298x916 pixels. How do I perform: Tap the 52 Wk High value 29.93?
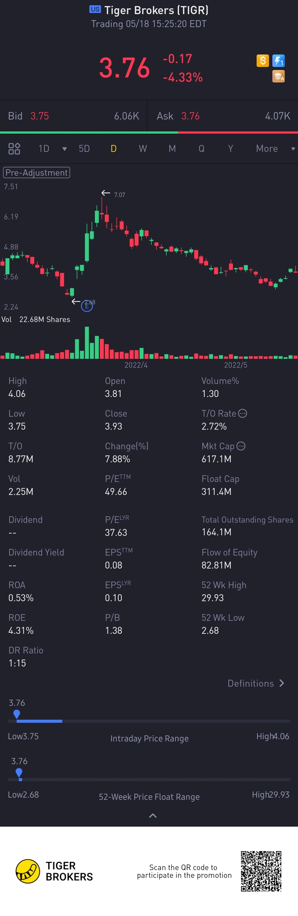[x=212, y=598]
